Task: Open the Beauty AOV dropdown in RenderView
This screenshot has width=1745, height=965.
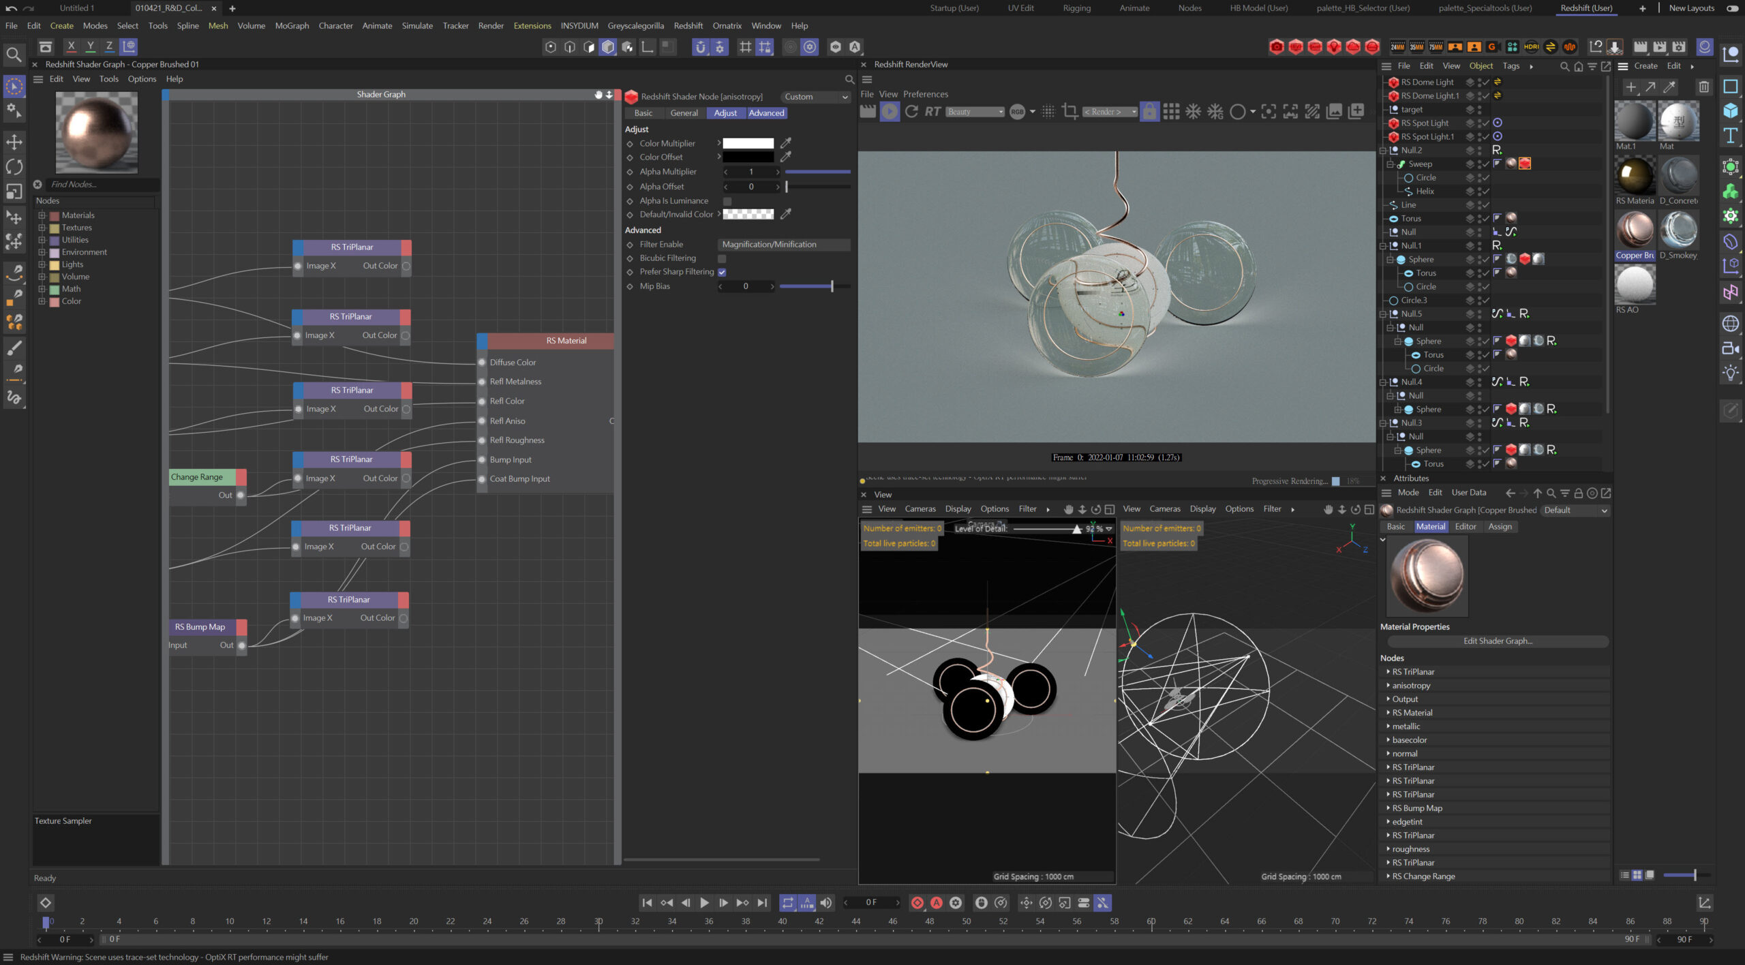Action: click(x=975, y=112)
